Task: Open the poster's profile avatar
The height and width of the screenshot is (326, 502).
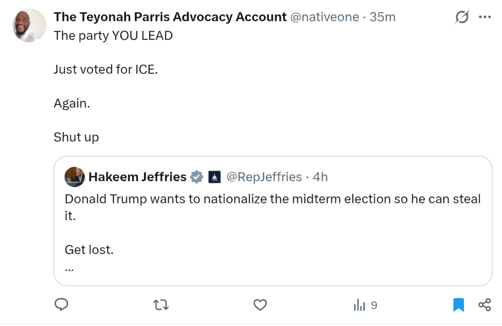Action: [30, 26]
